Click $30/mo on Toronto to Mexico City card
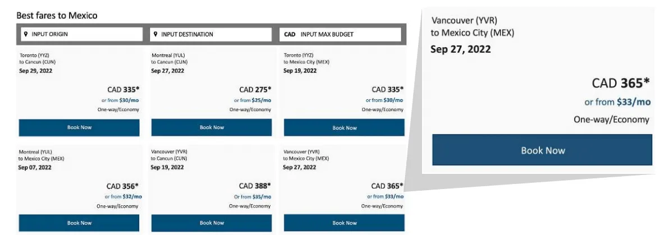This screenshot has width=660, height=235. click(393, 100)
